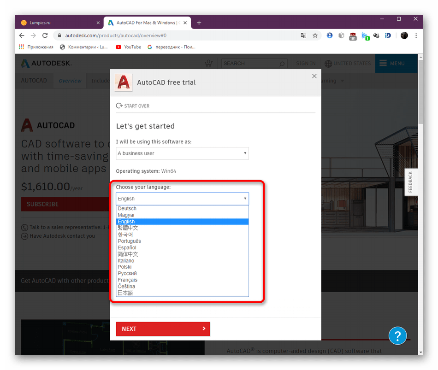The height and width of the screenshot is (370, 438).
Task: Click the translate page icon in address bar
Action: pyautogui.click(x=303, y=35)
